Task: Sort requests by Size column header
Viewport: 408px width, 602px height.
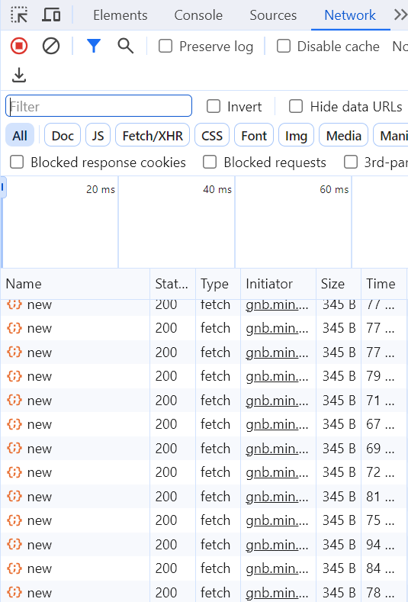Action: point(333,284)
